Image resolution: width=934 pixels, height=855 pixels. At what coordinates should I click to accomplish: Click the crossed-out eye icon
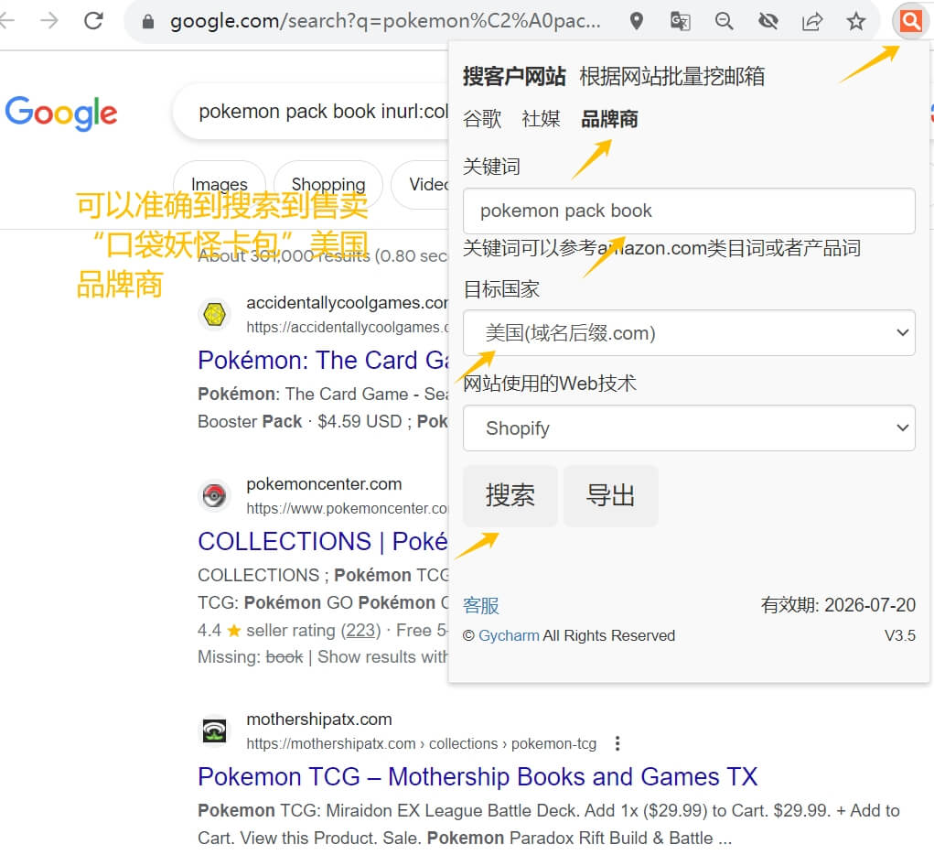point(768,21)
